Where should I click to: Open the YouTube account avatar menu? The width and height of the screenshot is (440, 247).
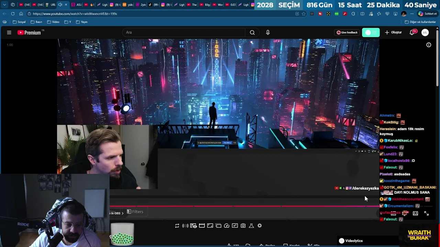click(x=425, y=33)
